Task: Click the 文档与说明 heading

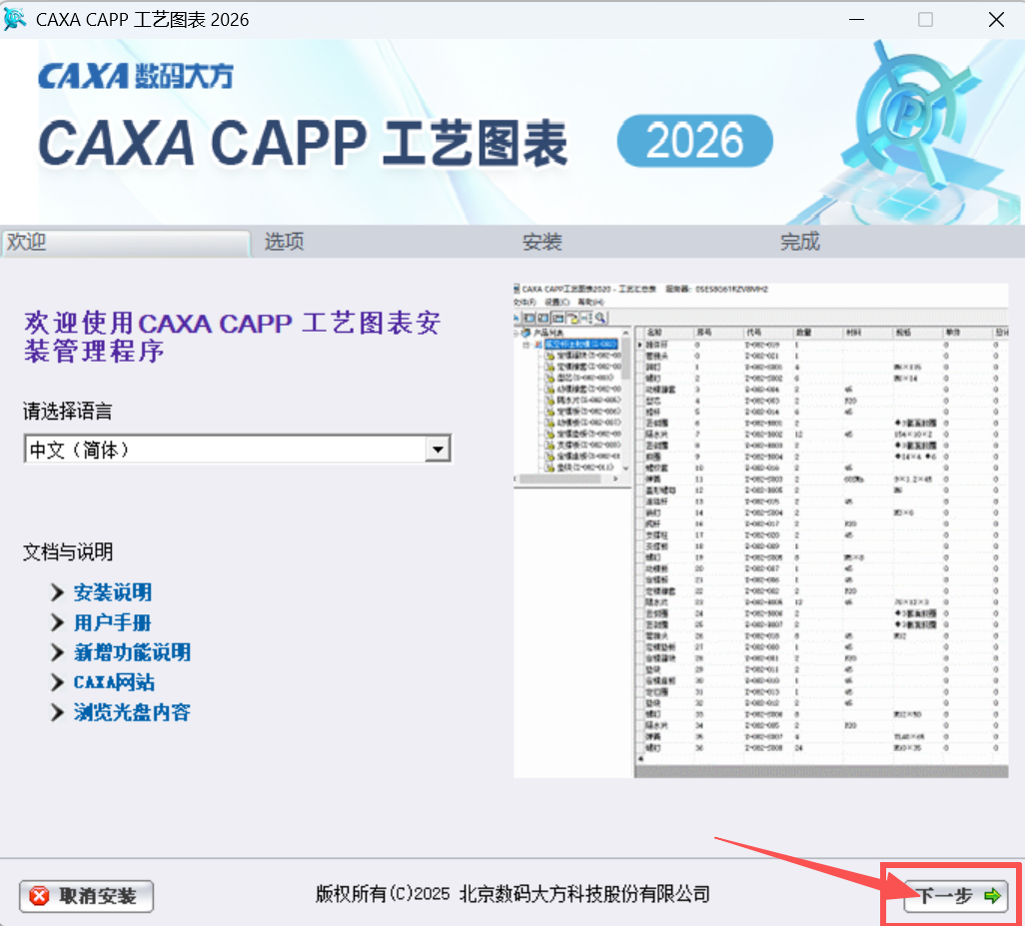Action: pyautogui.click(x=67, y=551)
